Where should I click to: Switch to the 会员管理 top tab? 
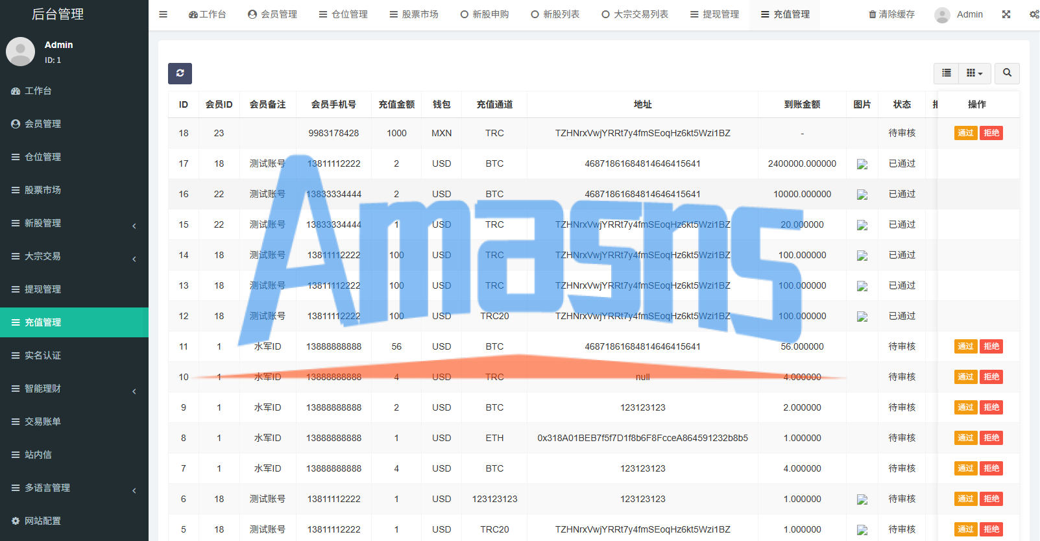(x=272, y=14)
